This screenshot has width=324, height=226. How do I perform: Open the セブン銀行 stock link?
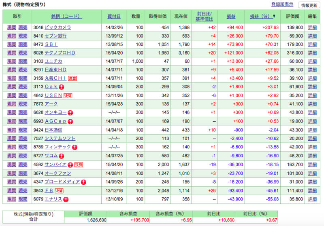click(x=55, y=36)
